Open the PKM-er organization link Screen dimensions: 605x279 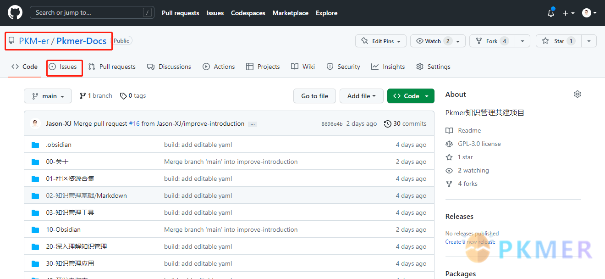coord(34,41)
